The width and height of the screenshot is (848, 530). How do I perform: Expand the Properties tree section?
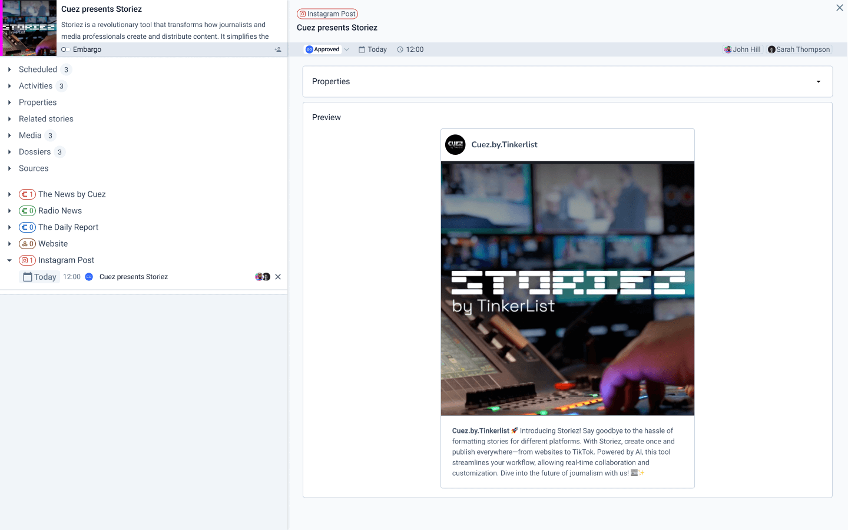[9, 102]
